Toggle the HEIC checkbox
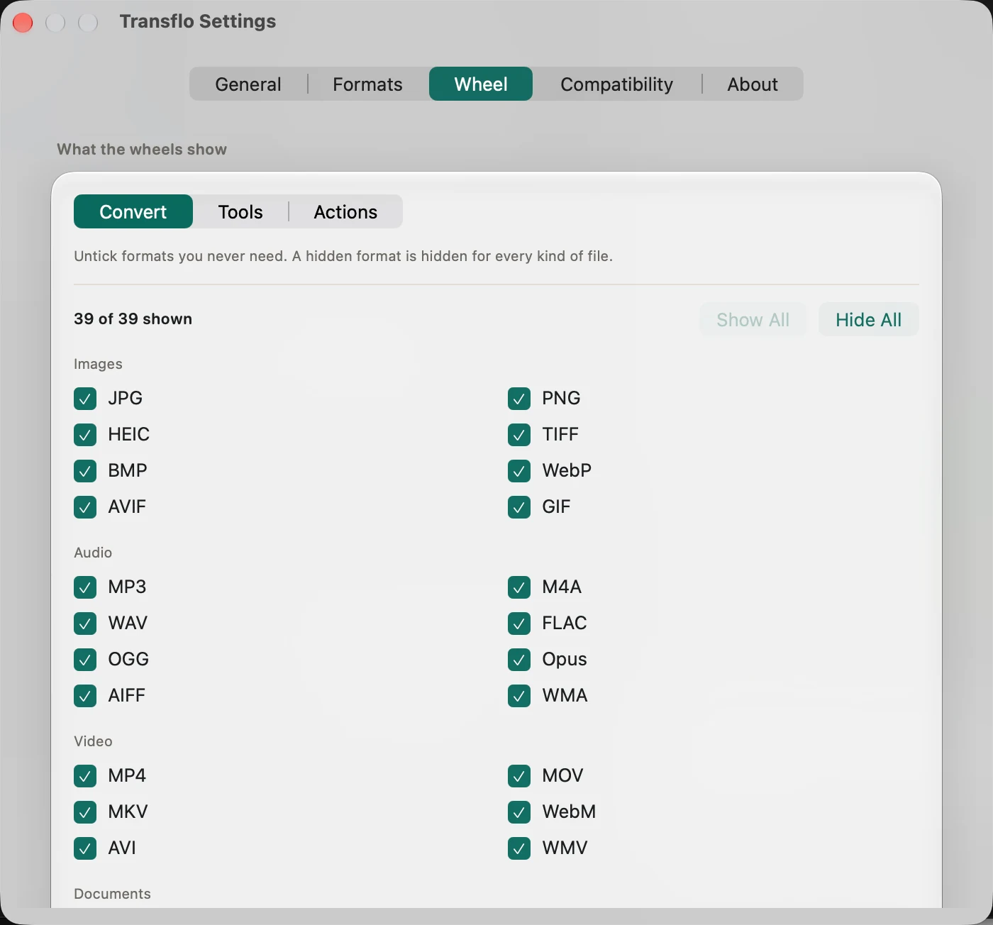This screenshot has width=993, height=925. click(x=85, y=435)
